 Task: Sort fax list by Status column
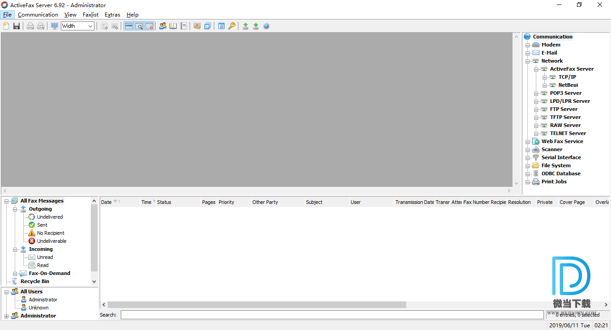click(x=178, y=202)
